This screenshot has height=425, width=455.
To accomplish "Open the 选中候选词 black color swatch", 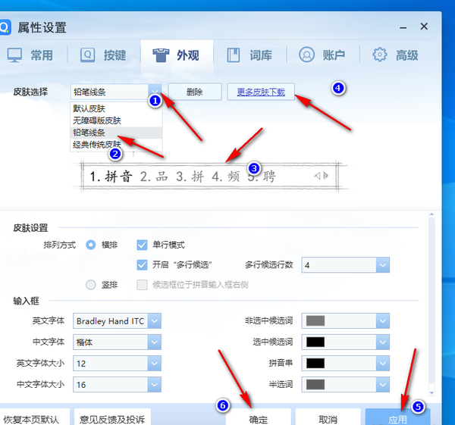I will [315, 342].
